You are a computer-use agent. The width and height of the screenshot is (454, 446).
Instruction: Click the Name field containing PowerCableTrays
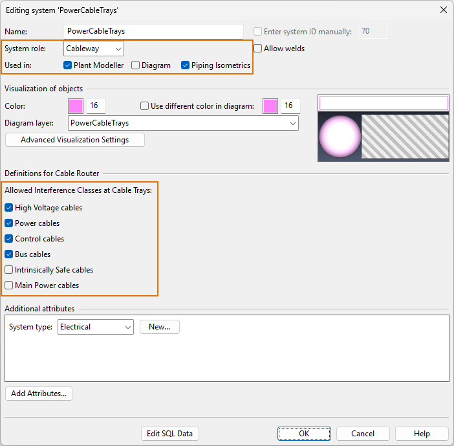(153, 32)
